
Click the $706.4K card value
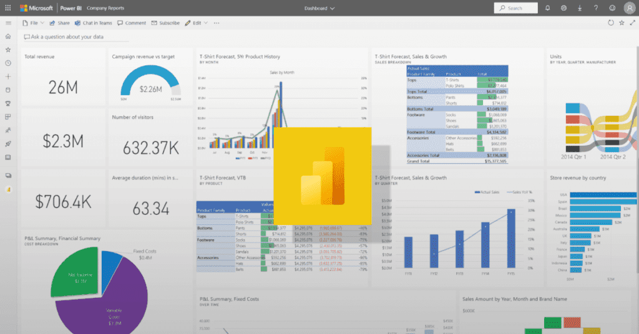pyautogui.click(x=63, y=202)
